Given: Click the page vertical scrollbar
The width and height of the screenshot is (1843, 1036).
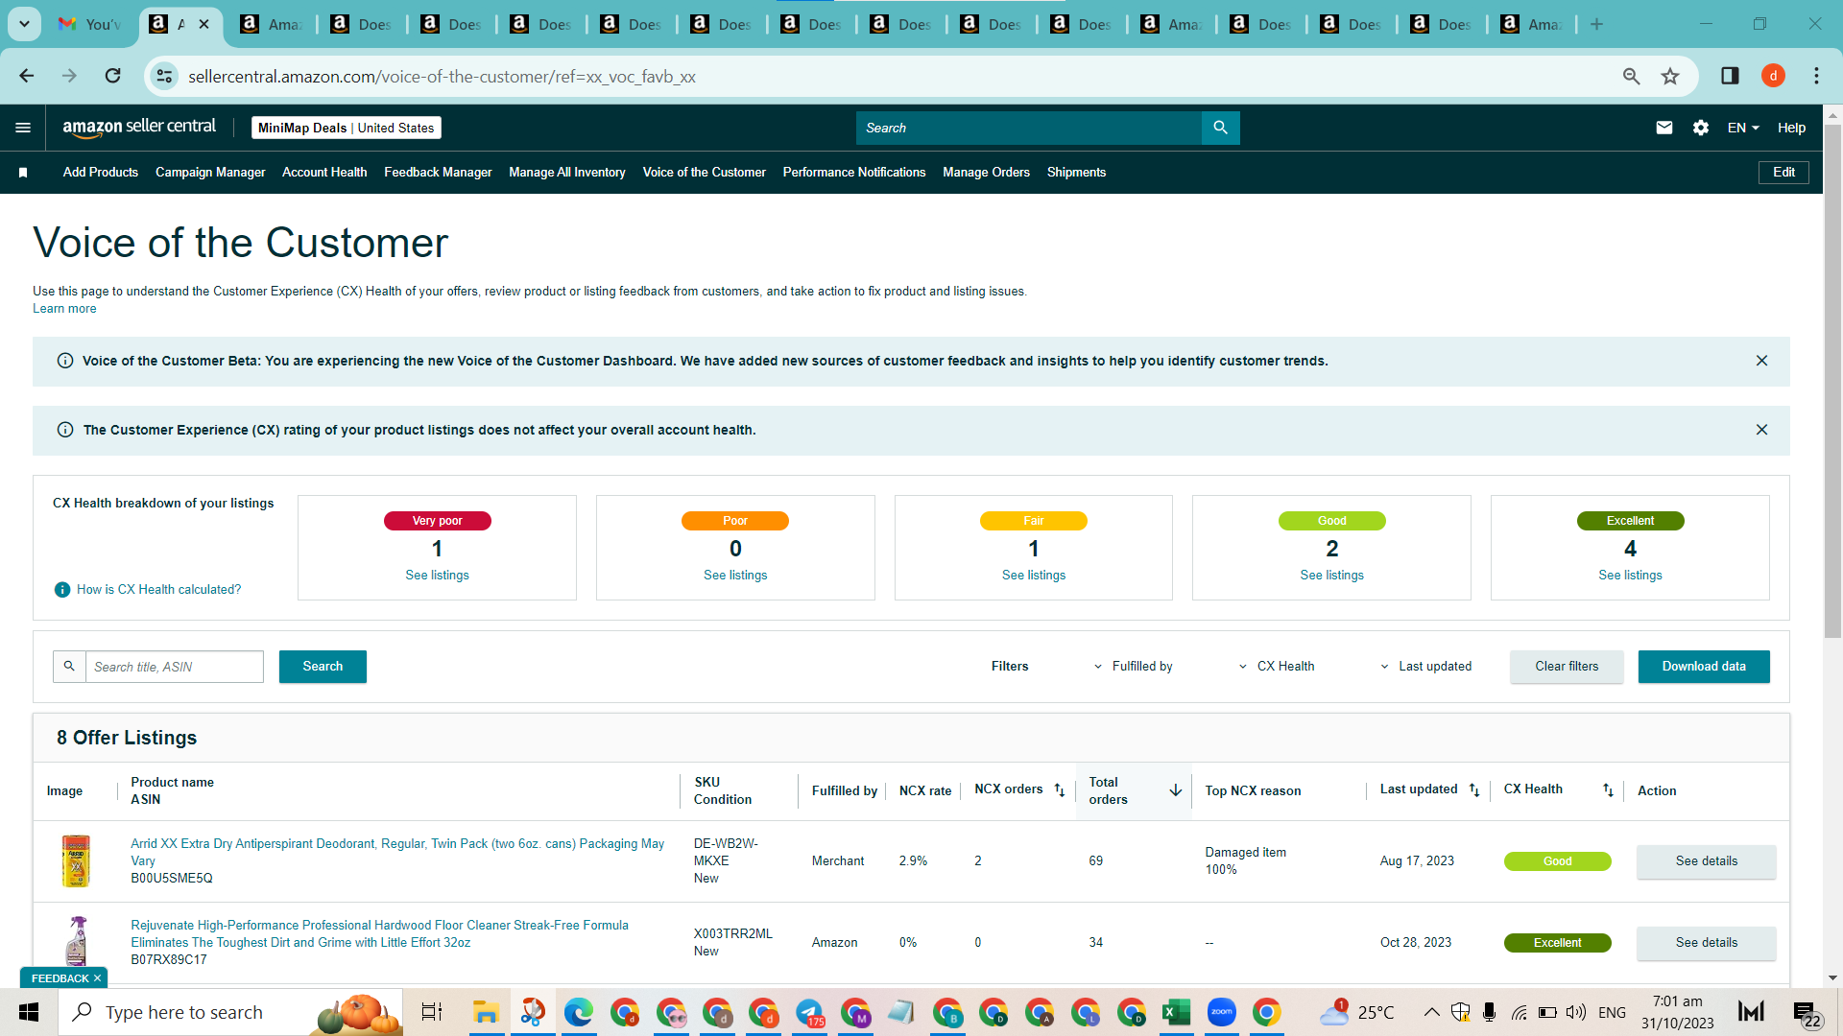Looking at the screenshot, I should 1832,384.
